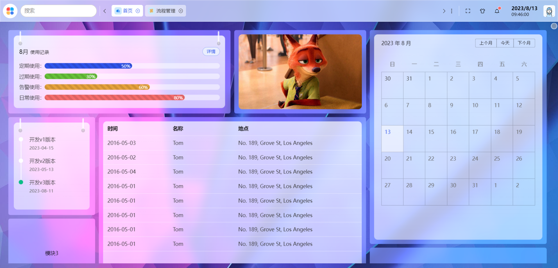The width and height of the screenshot is (558, 268).
Task: Click the 地点 column header
Action: pyautogui.click(x=243, y=128)
